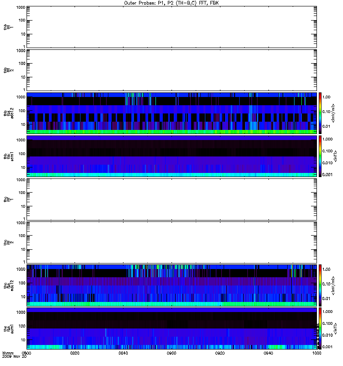The width and height of the screenshot is (343, 366).
Task: Click the 'thc fff 1' axis label
Action: tap(8, 199)
